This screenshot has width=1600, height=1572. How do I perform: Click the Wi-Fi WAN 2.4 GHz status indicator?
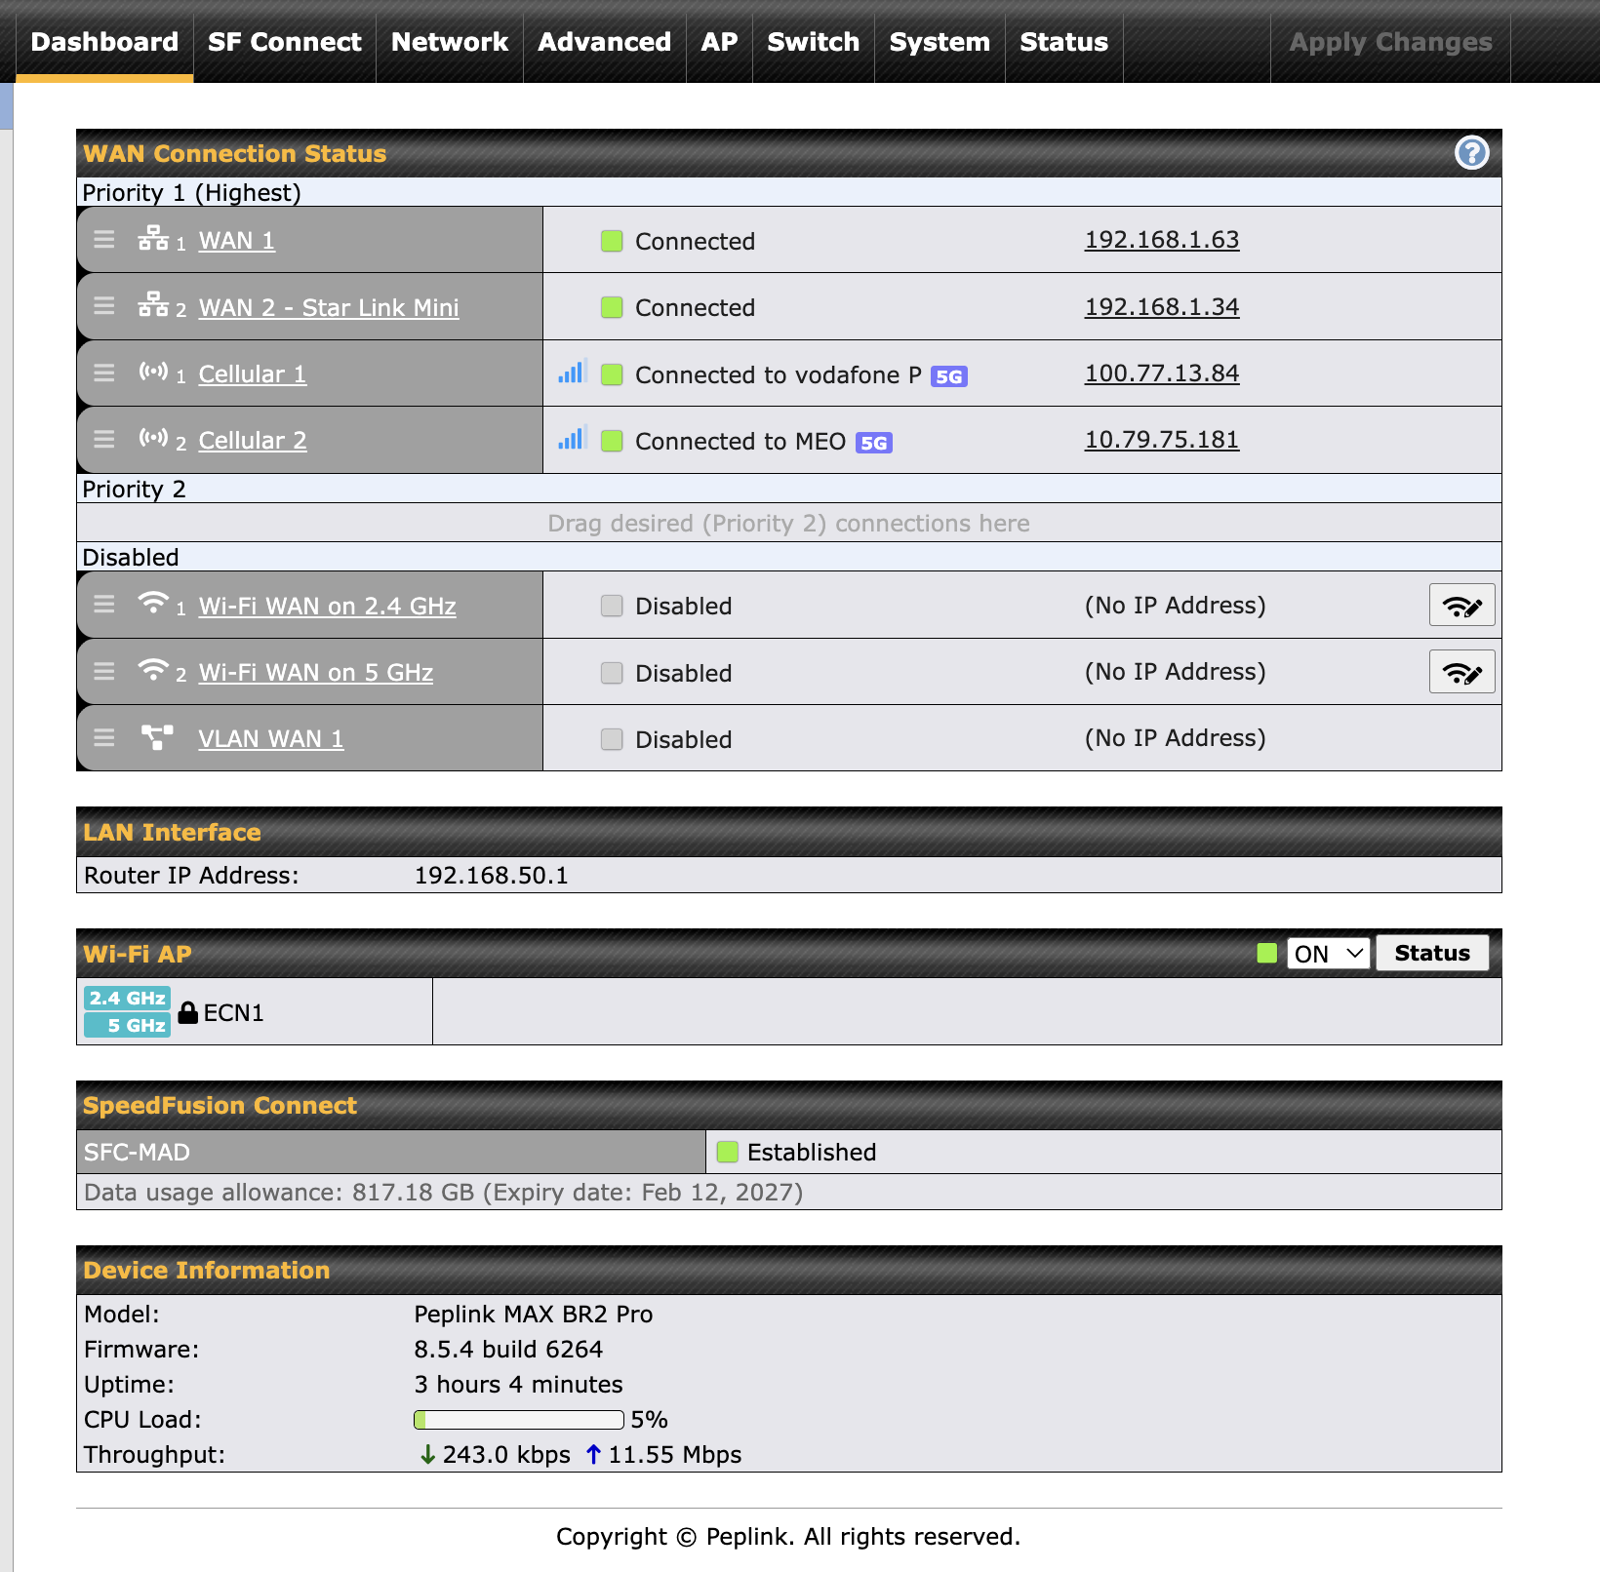(x=612, y=606)
